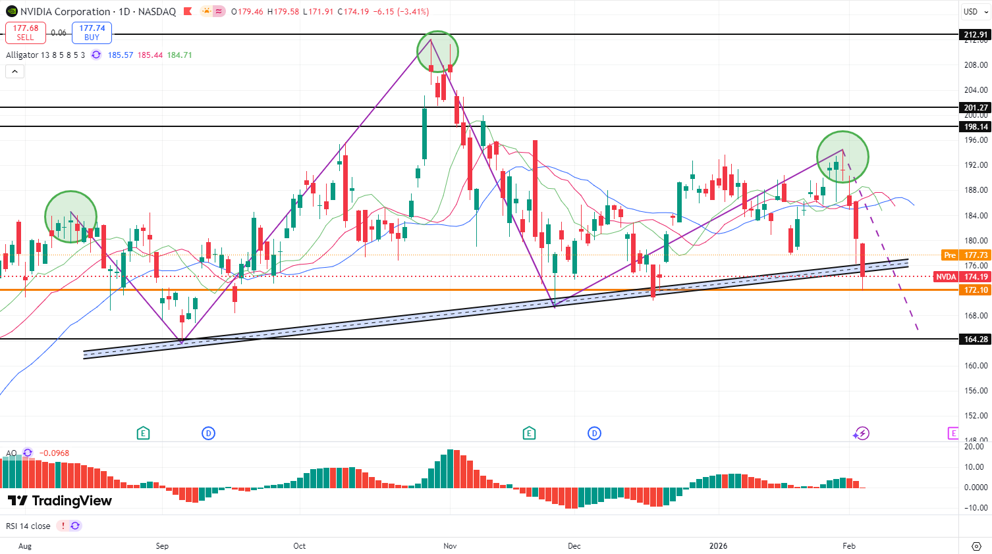Open the chart settings gear at bottom right
The width and height of the screenshot is (992, 554).
976,546
